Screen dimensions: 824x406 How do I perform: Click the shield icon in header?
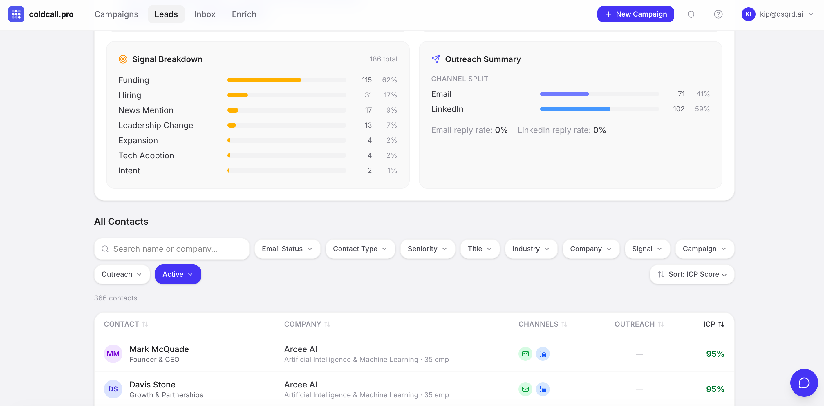point(691,14)
